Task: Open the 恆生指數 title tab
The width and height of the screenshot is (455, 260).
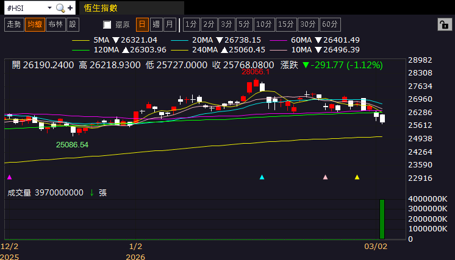Action: point(132,8)
